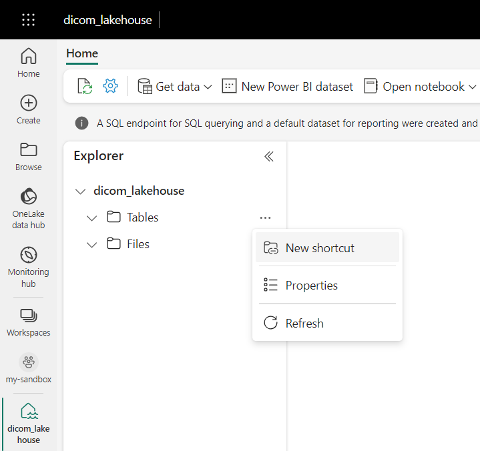Go to Home in left sidebar
Image resolution: width=480 pixels, height=451 pixels.
[29, 63]
